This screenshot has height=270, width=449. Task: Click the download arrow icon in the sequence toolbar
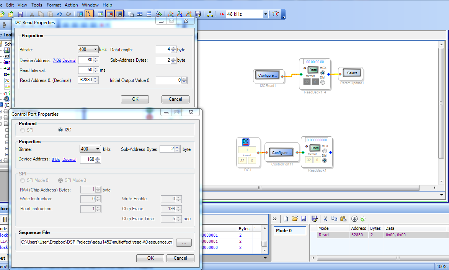[x=354, y=219]
